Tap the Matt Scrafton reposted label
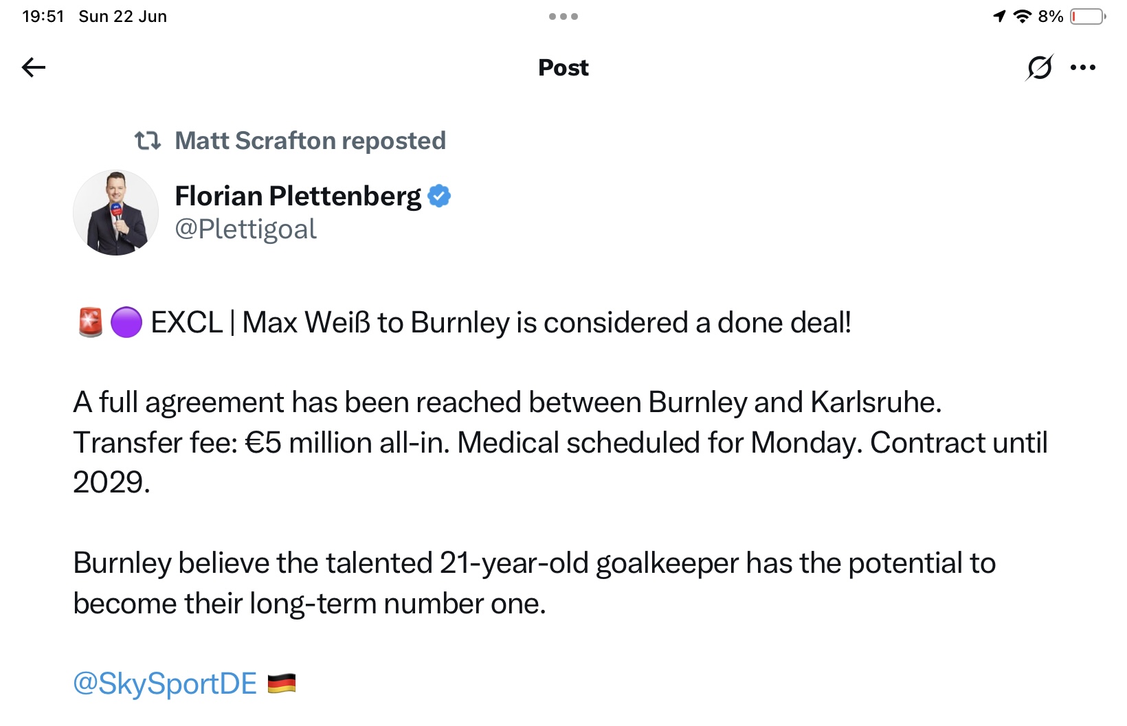The width and height of the screenshot is (1127, 726). [x=310, y=141]
